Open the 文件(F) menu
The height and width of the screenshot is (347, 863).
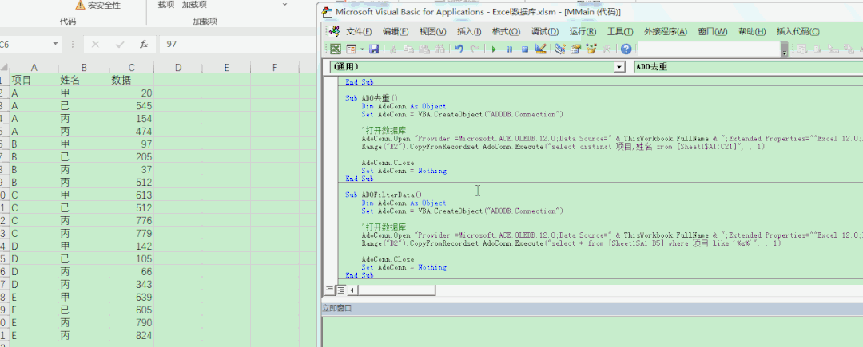tap(358, 31)
